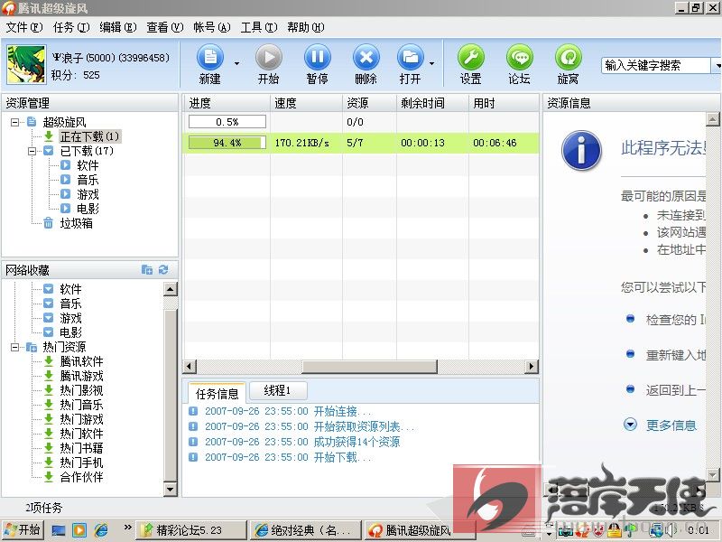Click 网络收藏 scrollbar up arrow
Image resolution: width=722 pixels, height=542 pixels.
171,289
